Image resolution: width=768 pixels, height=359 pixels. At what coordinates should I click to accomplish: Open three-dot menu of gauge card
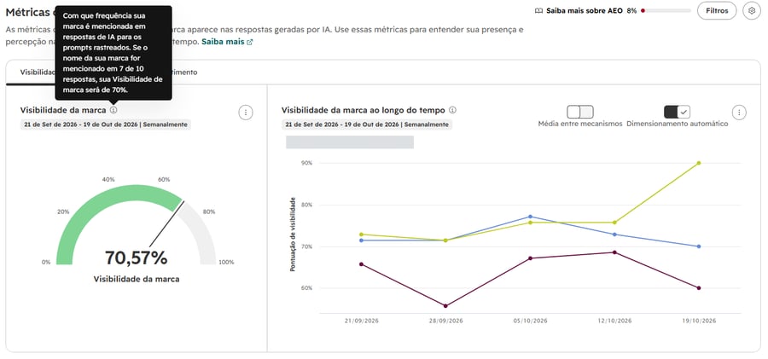point(246,113)
